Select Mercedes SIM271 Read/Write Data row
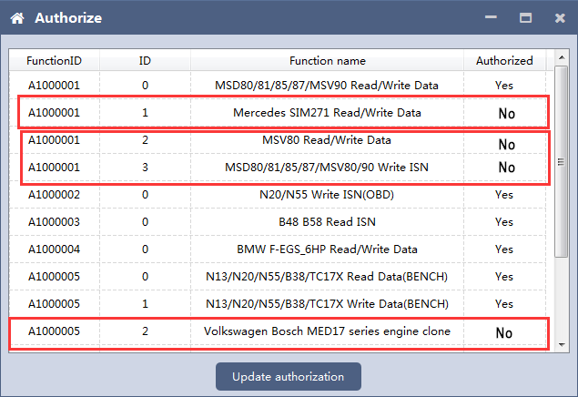This screenshot has width=578, height=397. [x=278, y=112]
